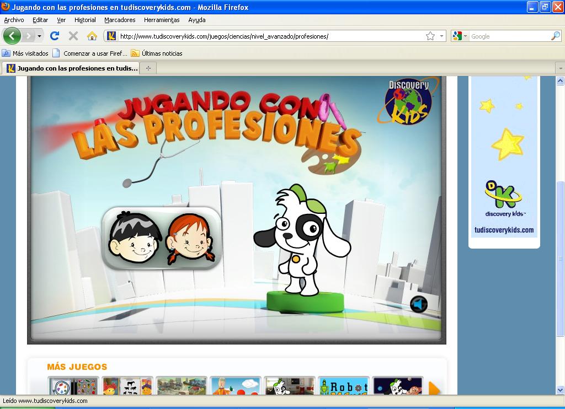Image resolution: width=565 pixels, height=409 pixels.
Task: Choose the boy character face
Action: click(x=135, y=238)
